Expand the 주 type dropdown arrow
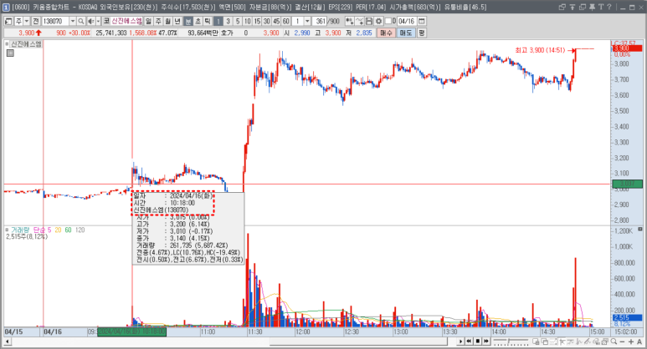The width and height of the screenshot is (647, 349). 27,22
